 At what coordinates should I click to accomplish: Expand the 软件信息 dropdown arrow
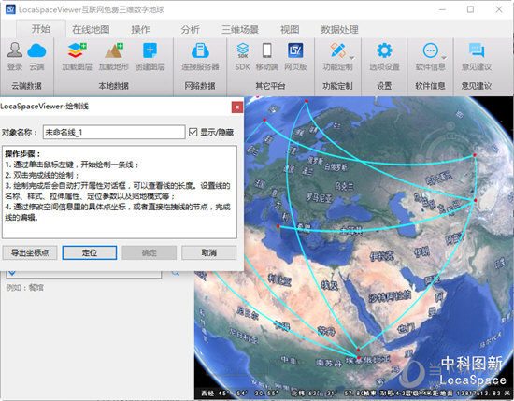(444, 58)
